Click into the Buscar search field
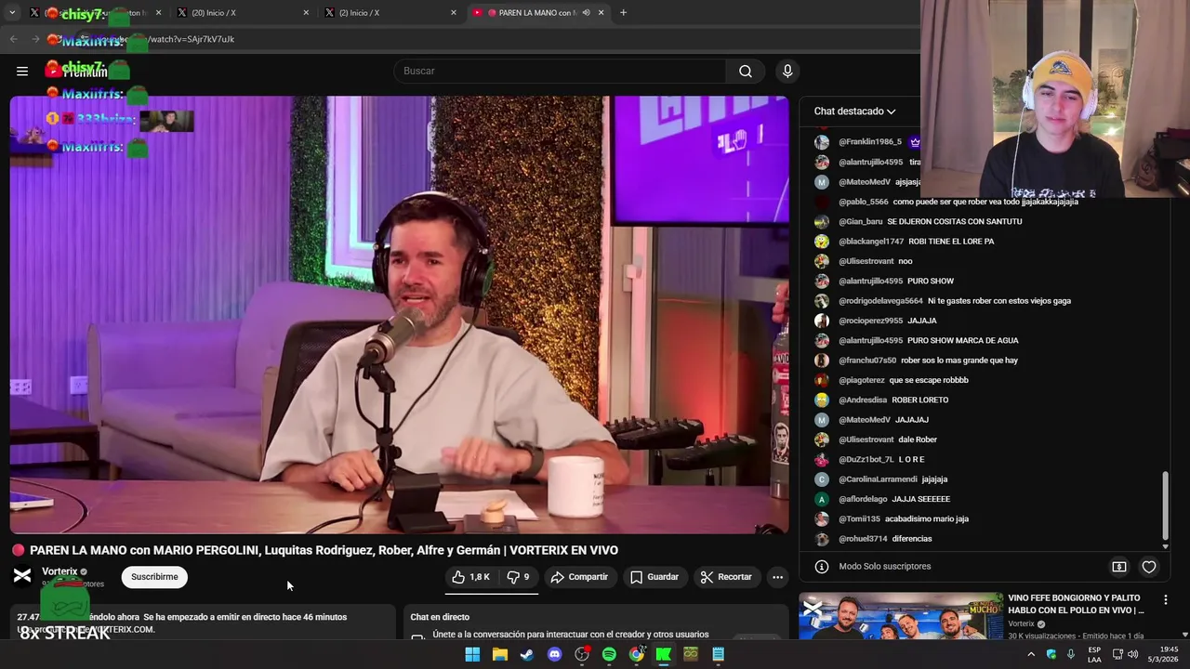The image size is (1190, 669). pos(561,71)
